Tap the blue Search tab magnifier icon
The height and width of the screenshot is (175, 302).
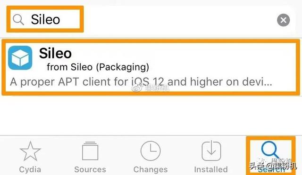[270, 151]
